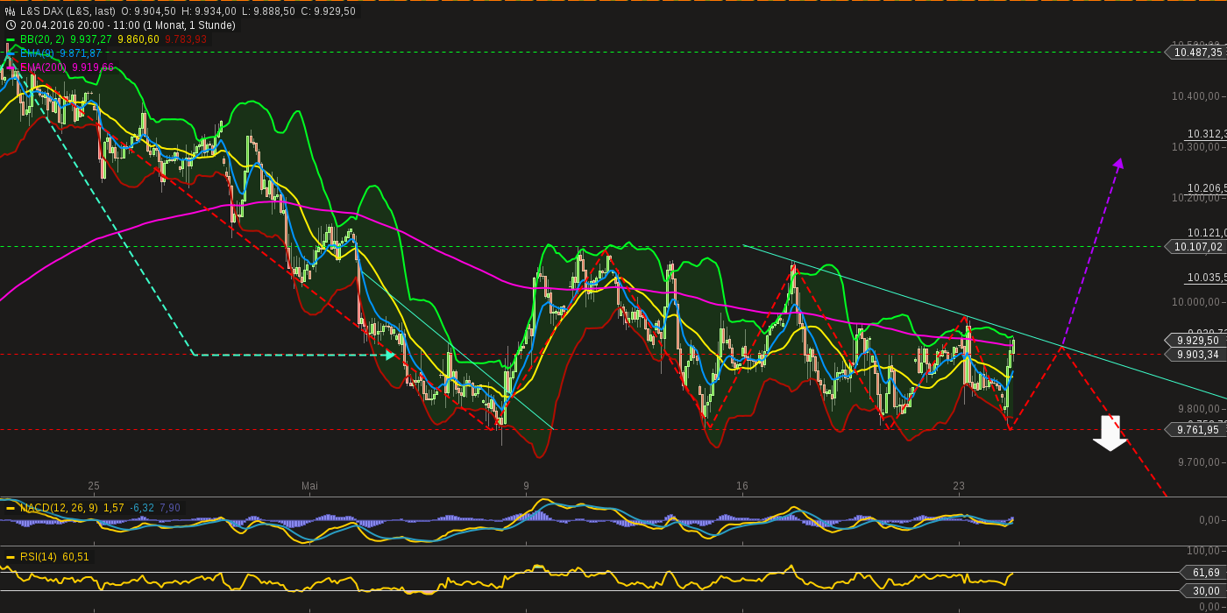Viewport: 1227px width, 613px height.
Task: Select the RSI axis marker '61,69'
Action: coord(1204,573)
